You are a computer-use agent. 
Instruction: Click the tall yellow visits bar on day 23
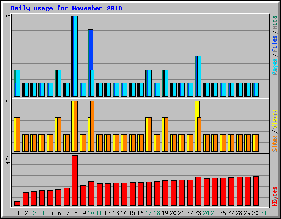[197, 109]
